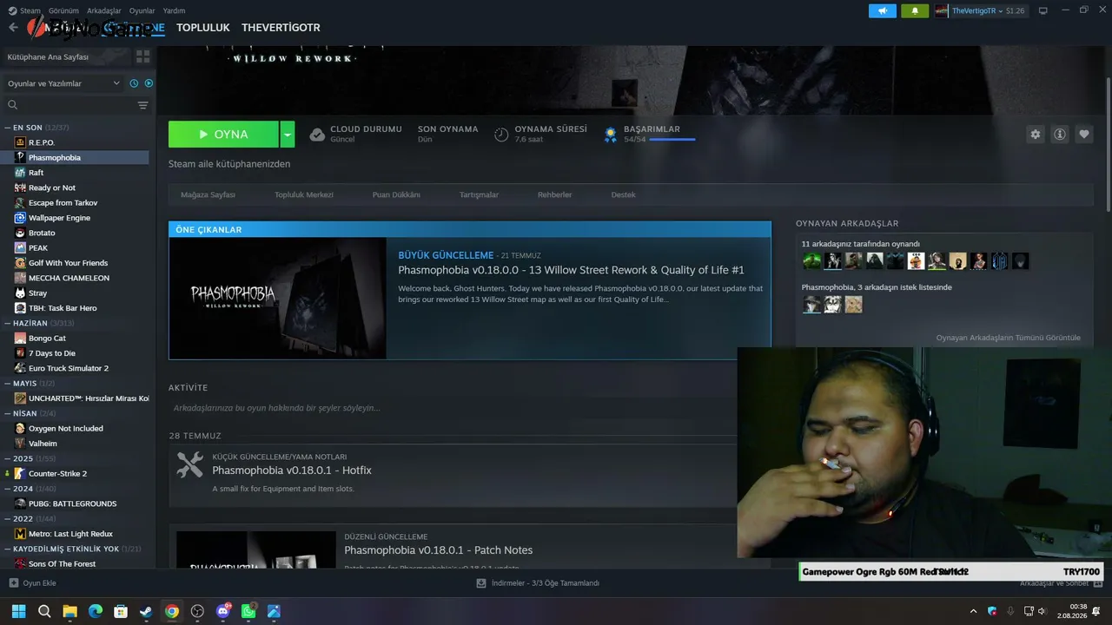
Task: Toggle show ready-to-play games filter
Action: point(149,83)
